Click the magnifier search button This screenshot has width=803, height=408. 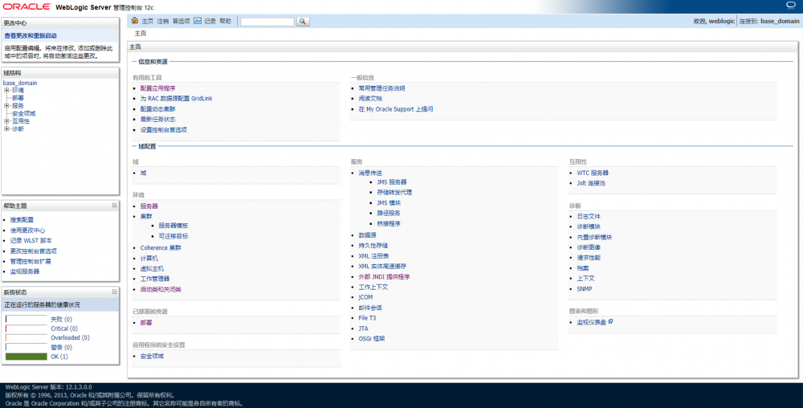303,22
